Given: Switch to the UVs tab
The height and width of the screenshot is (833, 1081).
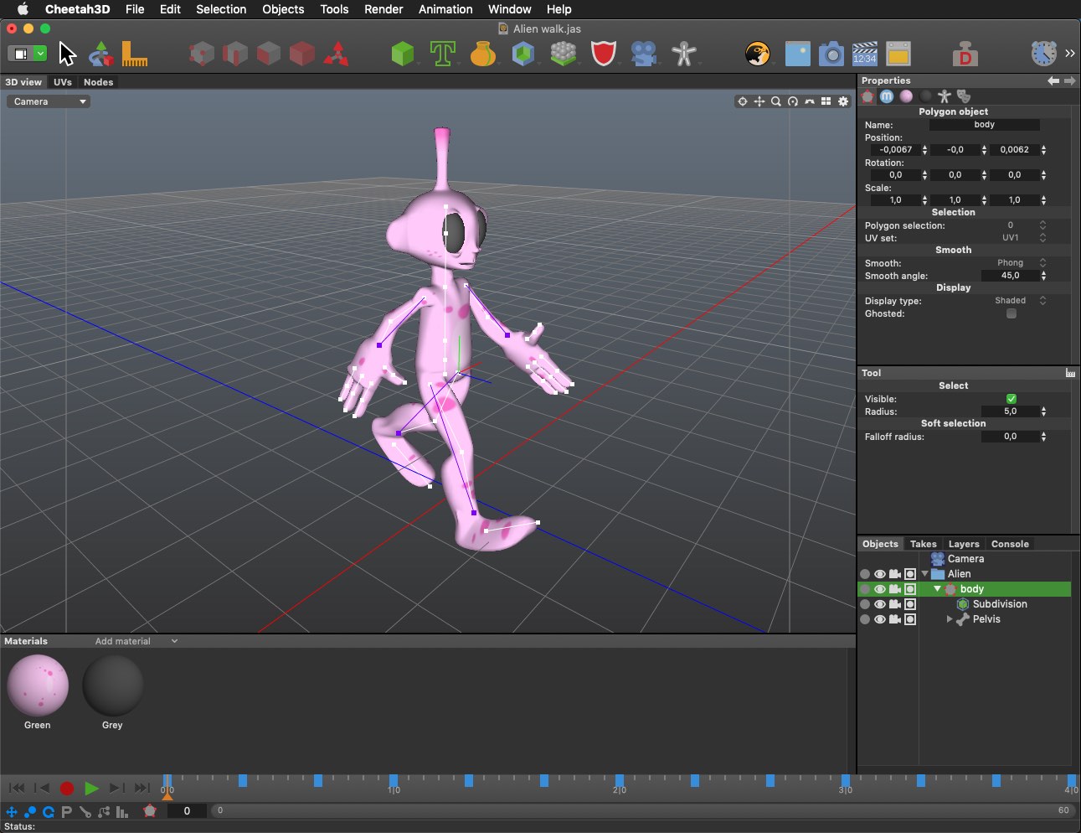Looking at the screenshot, I should tap(63, 81).
